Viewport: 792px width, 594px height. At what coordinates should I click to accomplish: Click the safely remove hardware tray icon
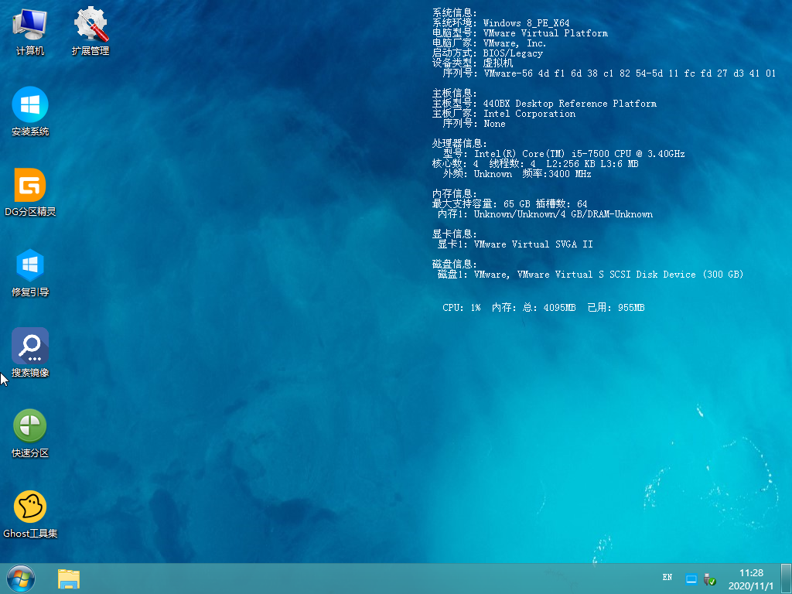pyautogui.click(x=710, y=579)
